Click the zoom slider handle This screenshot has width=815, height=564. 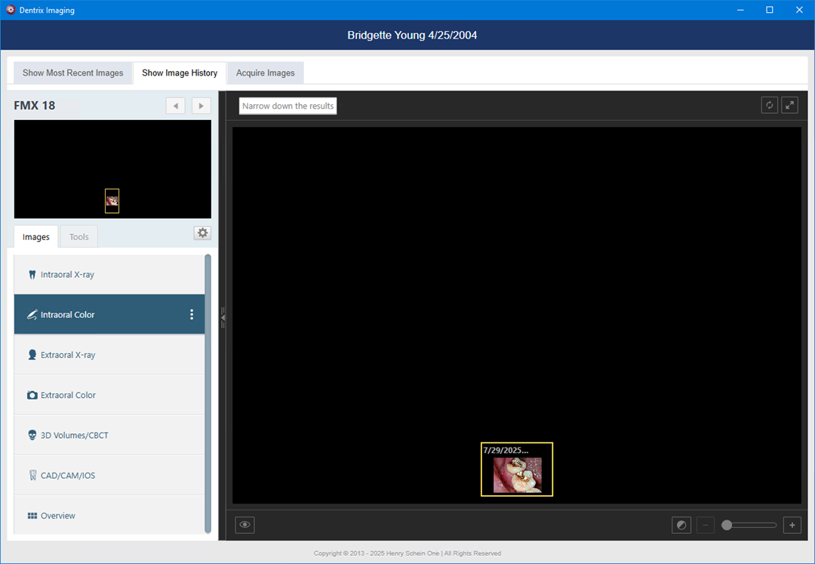click(727, 525)
